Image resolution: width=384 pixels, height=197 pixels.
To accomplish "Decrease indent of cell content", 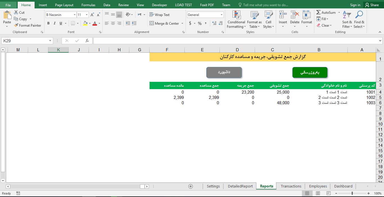I will (128, 23).
